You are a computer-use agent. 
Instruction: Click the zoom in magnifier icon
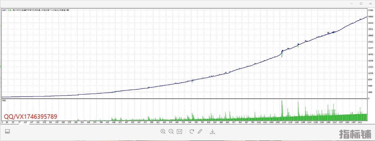(x=163, y=132)
